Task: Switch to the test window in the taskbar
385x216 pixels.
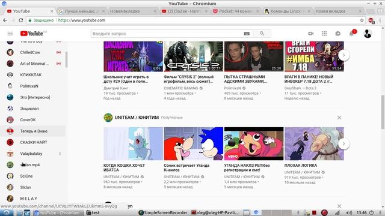Action: click(x=93, y=212)
